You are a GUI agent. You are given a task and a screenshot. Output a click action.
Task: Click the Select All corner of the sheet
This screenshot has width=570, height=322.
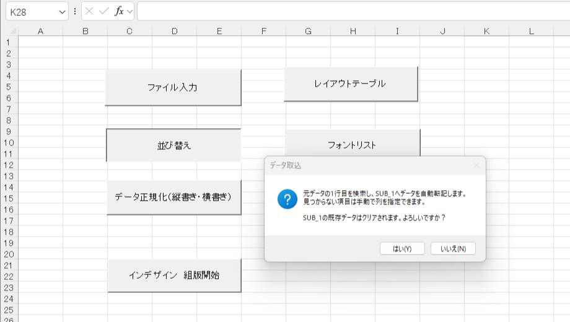point(9,31)
